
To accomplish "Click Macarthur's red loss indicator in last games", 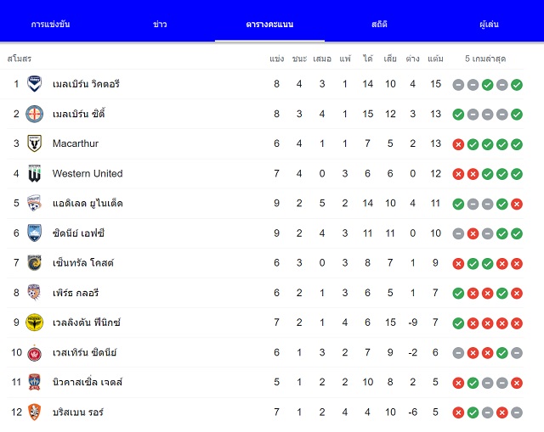I will coord(458,144).
